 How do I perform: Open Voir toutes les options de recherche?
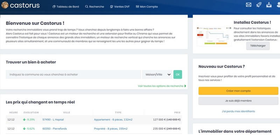click(162, 86)
